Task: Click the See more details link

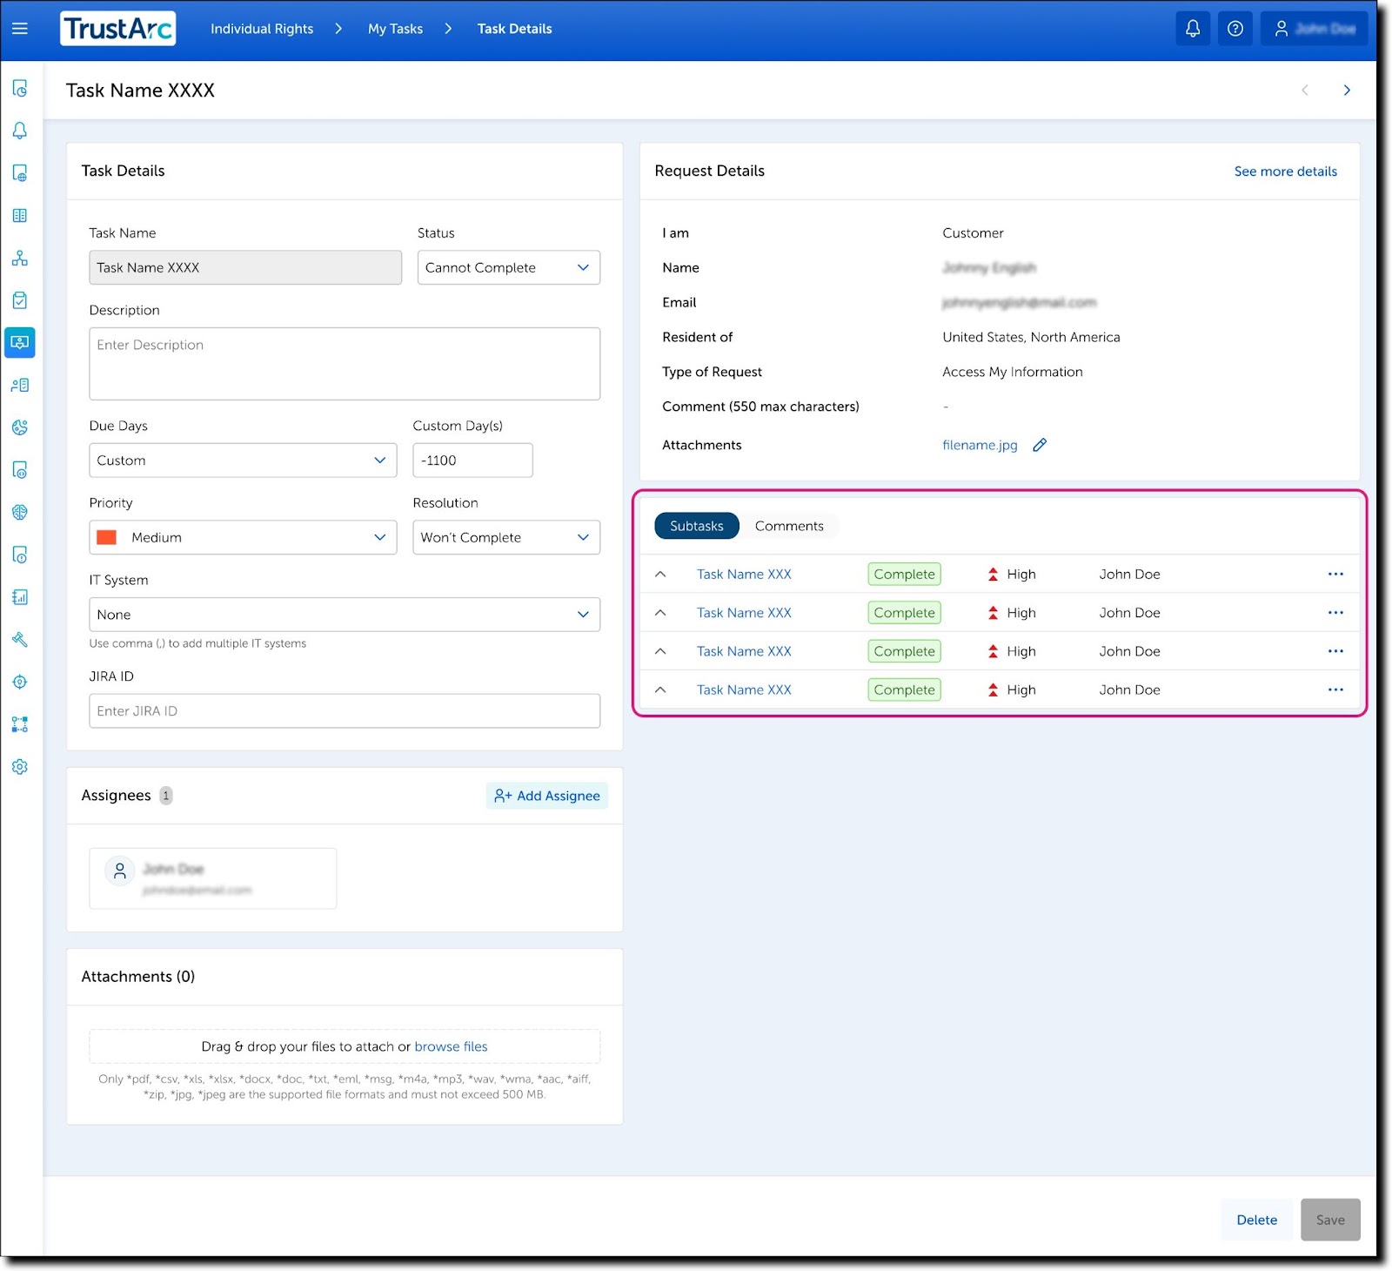Action: pyautogui.click(x=1285, y=171)
